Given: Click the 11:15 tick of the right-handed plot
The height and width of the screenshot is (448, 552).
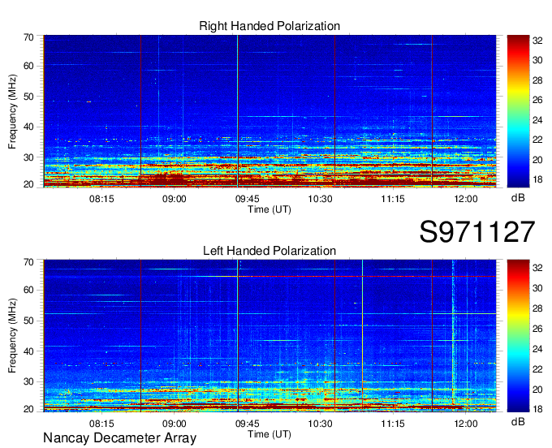Looking at the screenshot, I should click(393, 199).
